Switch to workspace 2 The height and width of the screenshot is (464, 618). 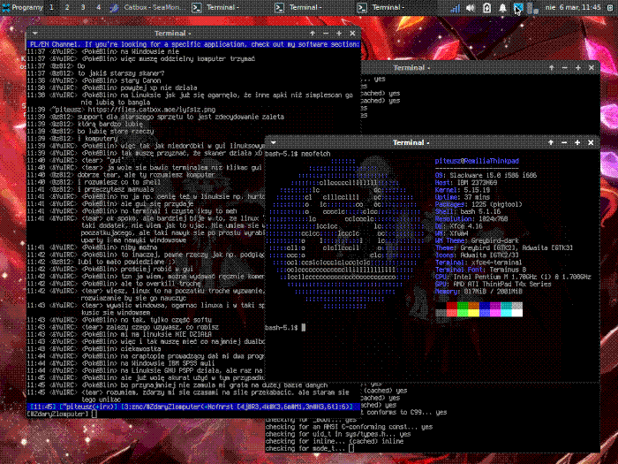pos(67,7)
